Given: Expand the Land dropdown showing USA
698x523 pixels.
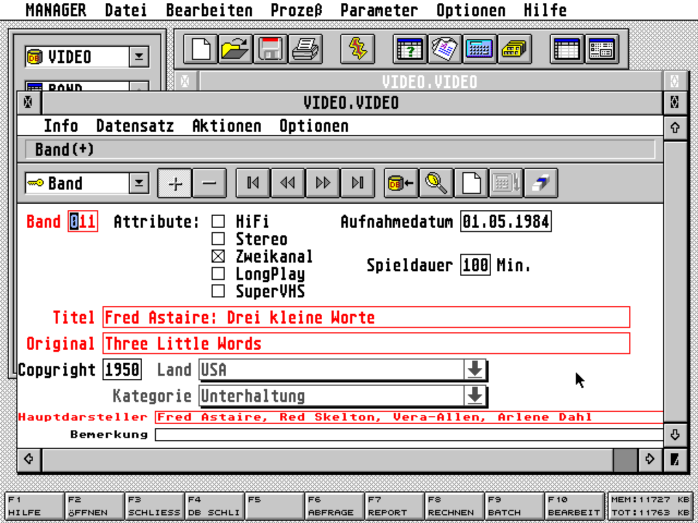Looking at the screenshot, I should coord(475,369).
